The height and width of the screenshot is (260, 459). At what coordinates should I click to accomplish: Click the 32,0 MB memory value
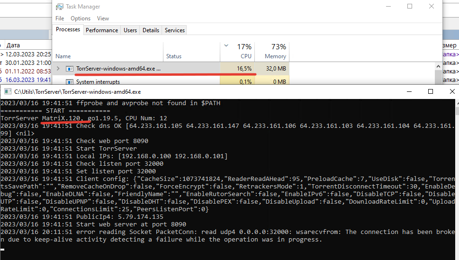click(x=276, y=69)
